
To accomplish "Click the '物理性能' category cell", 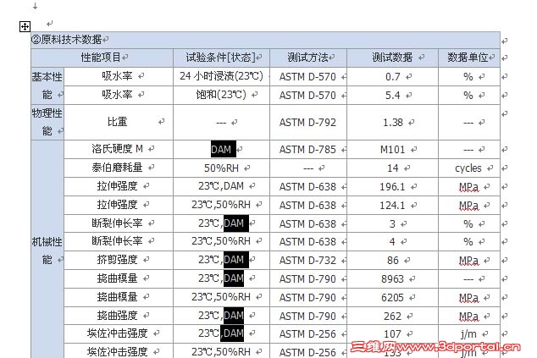I will coord(47,122).
